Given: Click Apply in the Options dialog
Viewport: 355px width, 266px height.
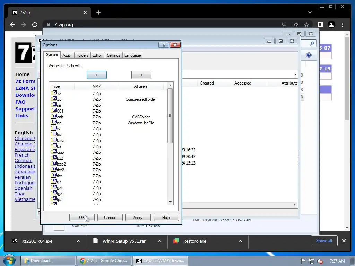Looking at the screenshot, I should click(x=138, y=218).
